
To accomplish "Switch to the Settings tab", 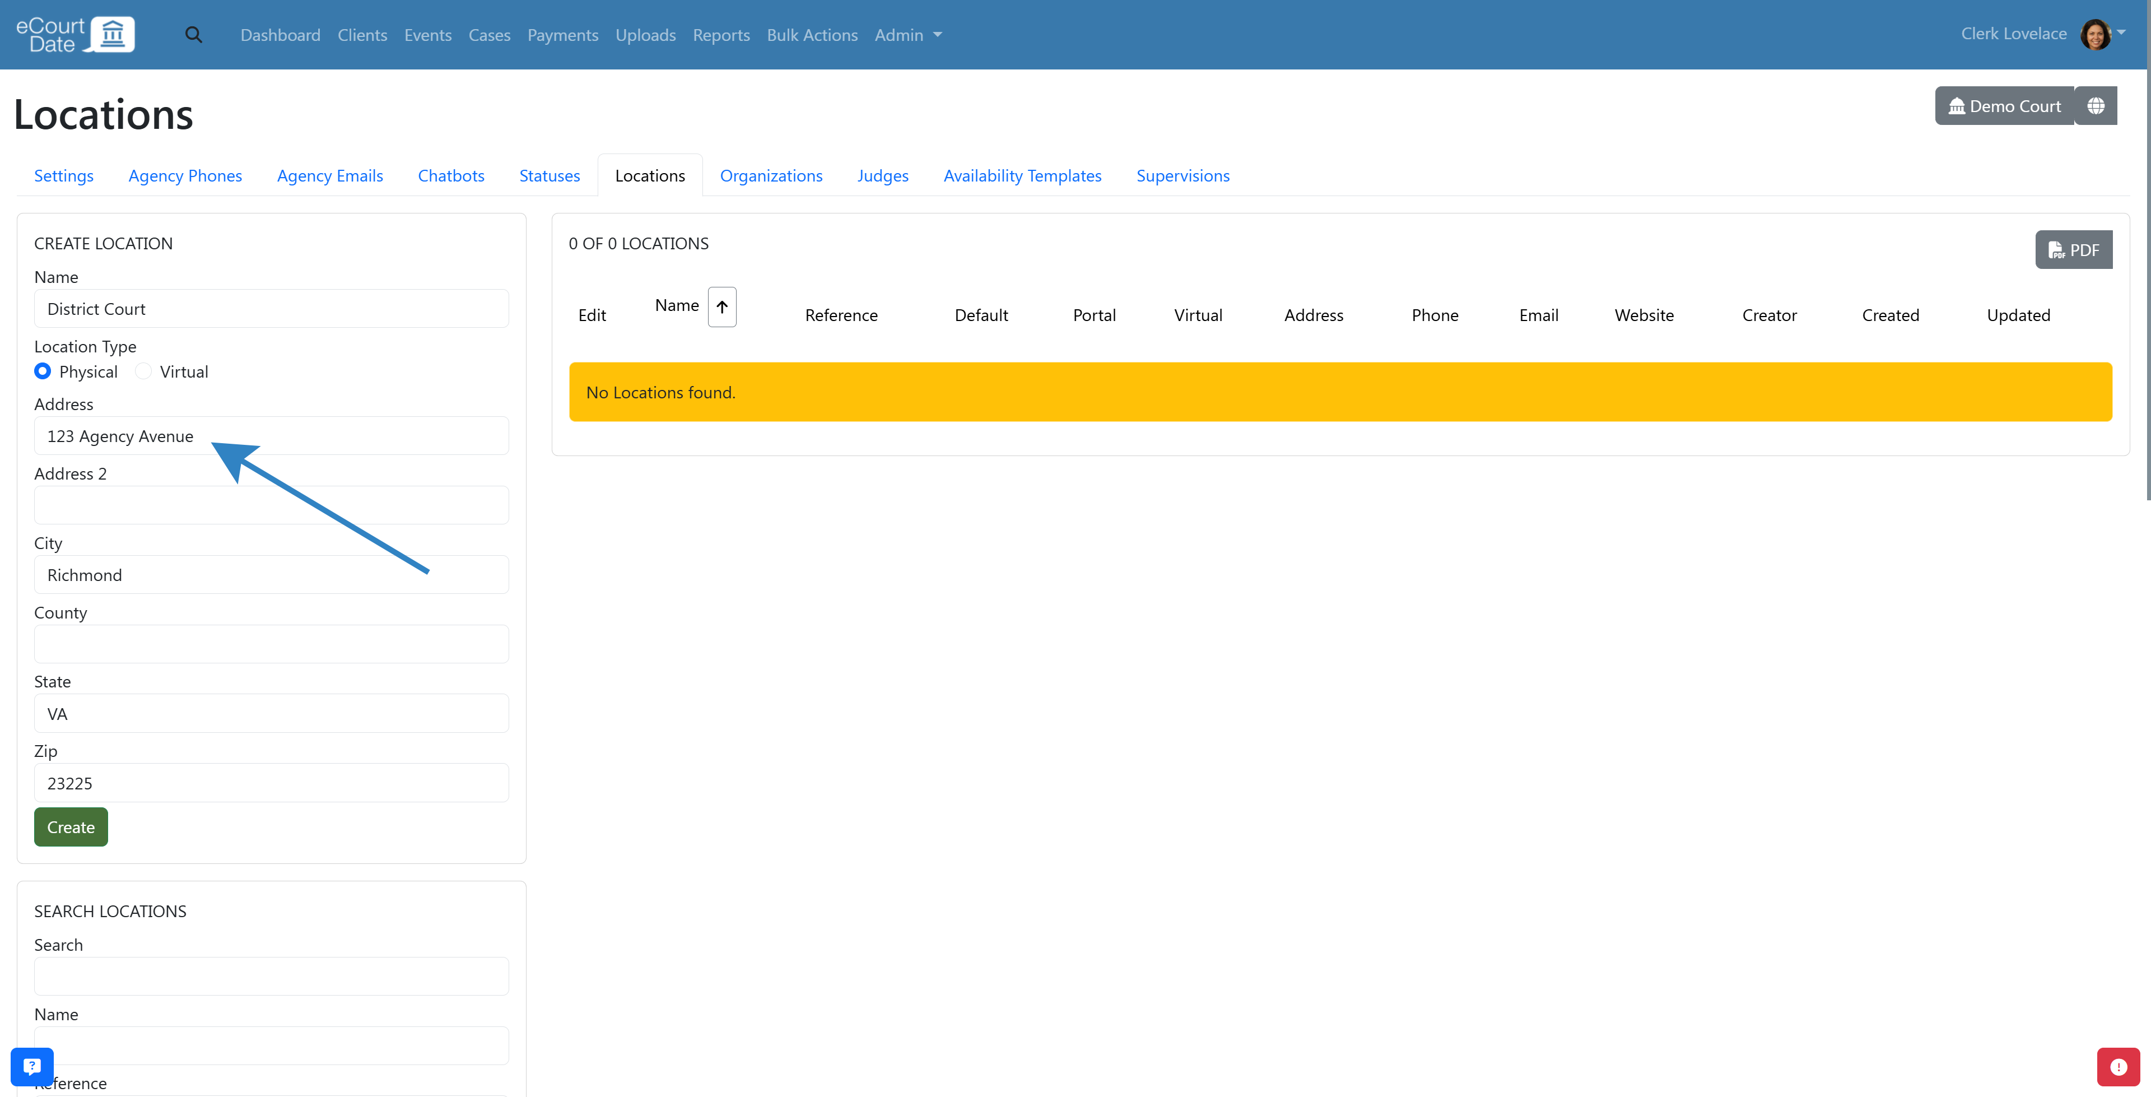I will tap(63, 175).
